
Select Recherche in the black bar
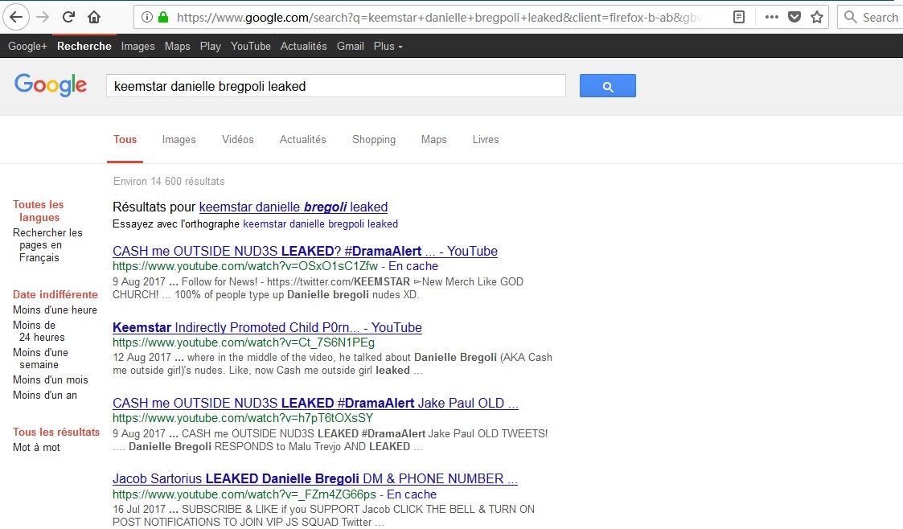(x=84, y=46)
